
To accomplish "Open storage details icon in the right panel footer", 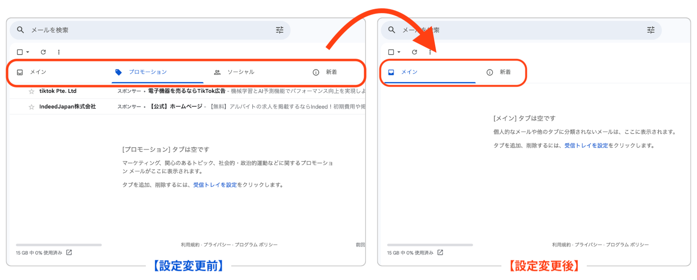I will [x=440, y=253].
